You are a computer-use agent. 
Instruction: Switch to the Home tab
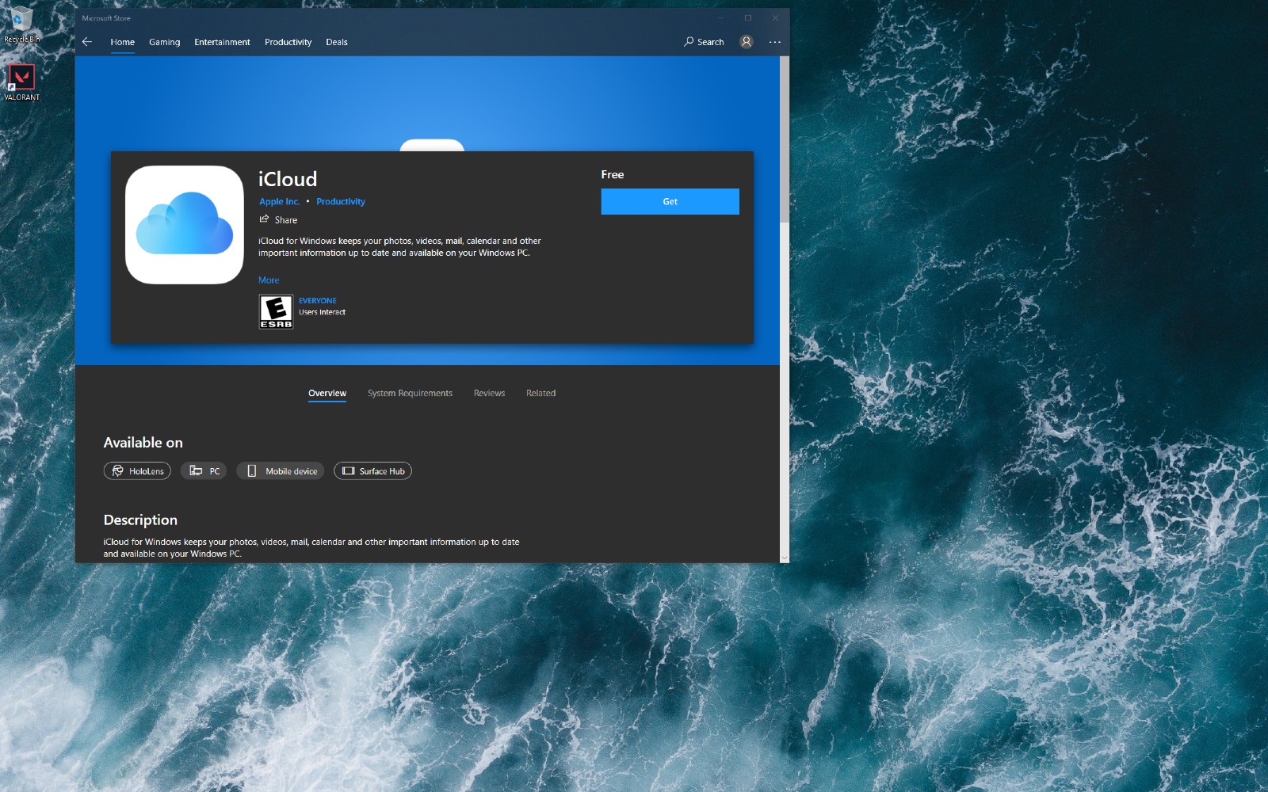(x=122, y=43)
